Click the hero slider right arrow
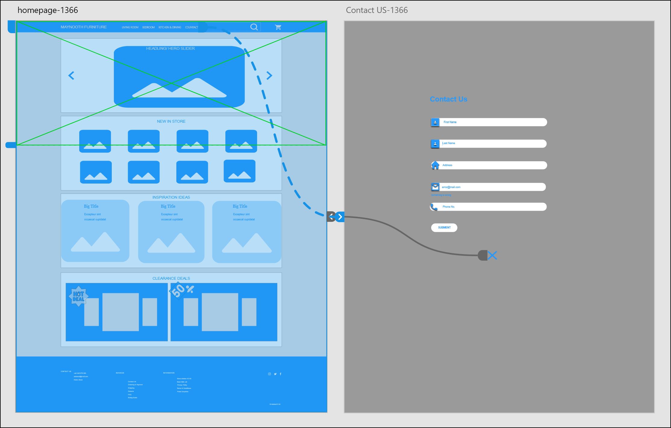Image resolution: width=671 pixels, height=428 pixels. click(x=269, y=75)
